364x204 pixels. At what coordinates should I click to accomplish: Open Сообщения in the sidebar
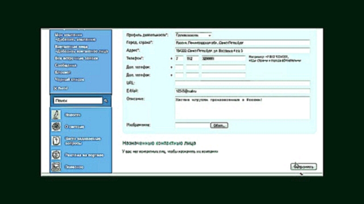coord(66,66)
